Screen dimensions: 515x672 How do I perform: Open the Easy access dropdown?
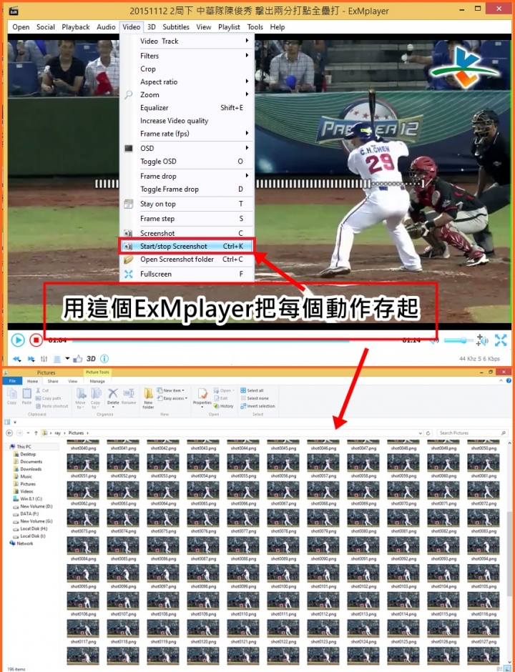click(x=172, y=398)
